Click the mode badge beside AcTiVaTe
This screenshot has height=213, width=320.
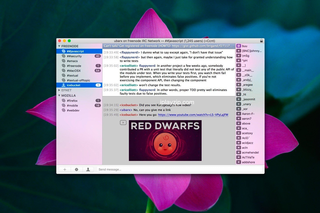pyautogui.click(x=238, y=157)
